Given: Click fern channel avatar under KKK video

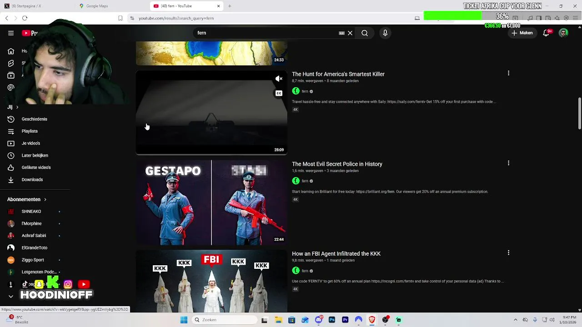Looking at the screenshot, I should pos(296,271).
